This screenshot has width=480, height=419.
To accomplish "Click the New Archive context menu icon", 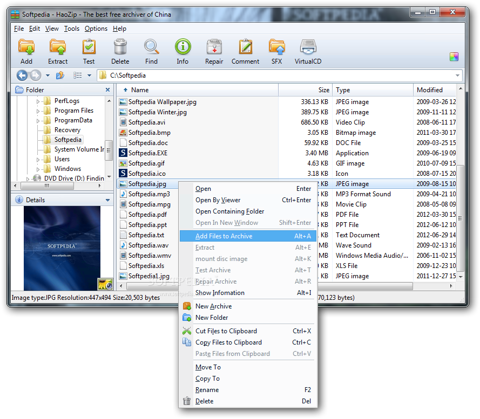I will point(187,306).
